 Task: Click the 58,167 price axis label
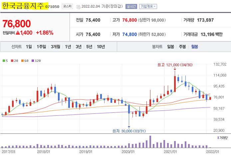[x=219, y=108]
